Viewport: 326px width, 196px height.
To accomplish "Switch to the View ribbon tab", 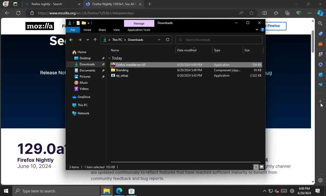I will [116, 30].
